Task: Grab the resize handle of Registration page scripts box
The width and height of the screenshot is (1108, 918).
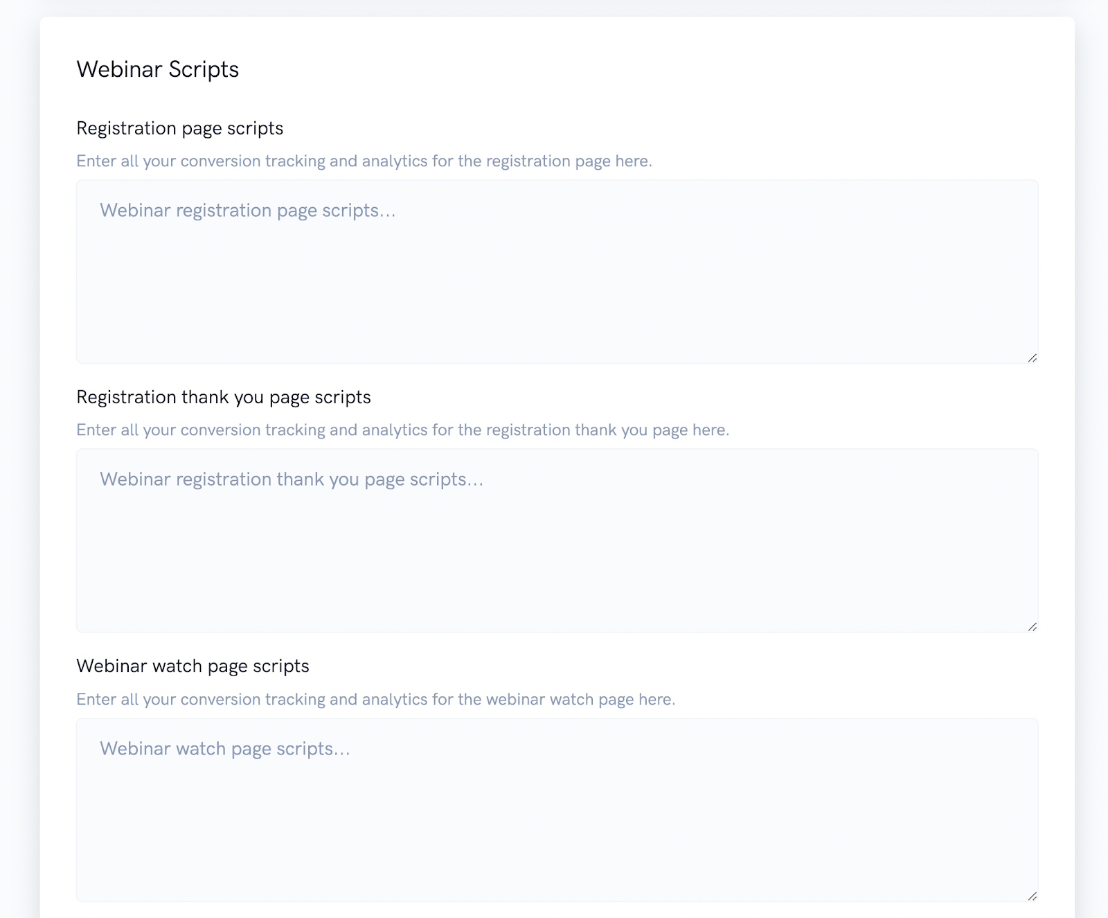Action: (1032, 358)
